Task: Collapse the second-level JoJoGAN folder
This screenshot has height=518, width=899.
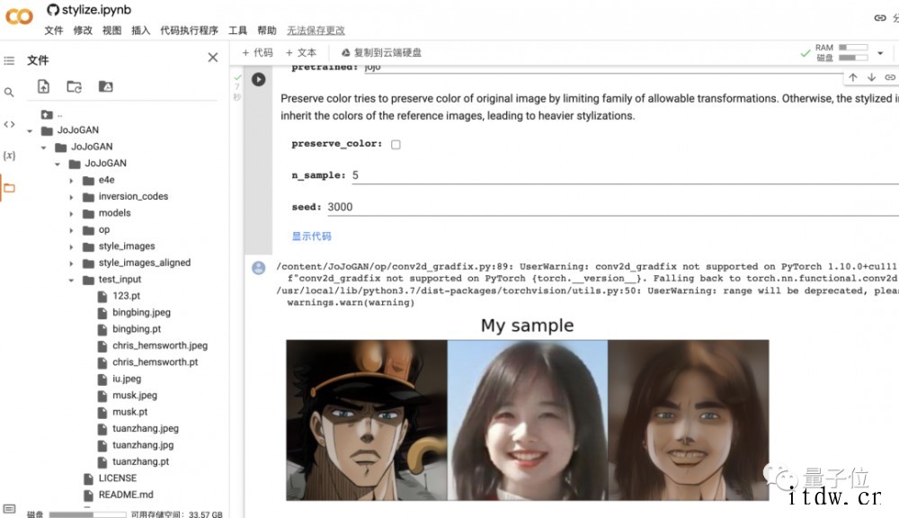Action: (x=43, y=147)
